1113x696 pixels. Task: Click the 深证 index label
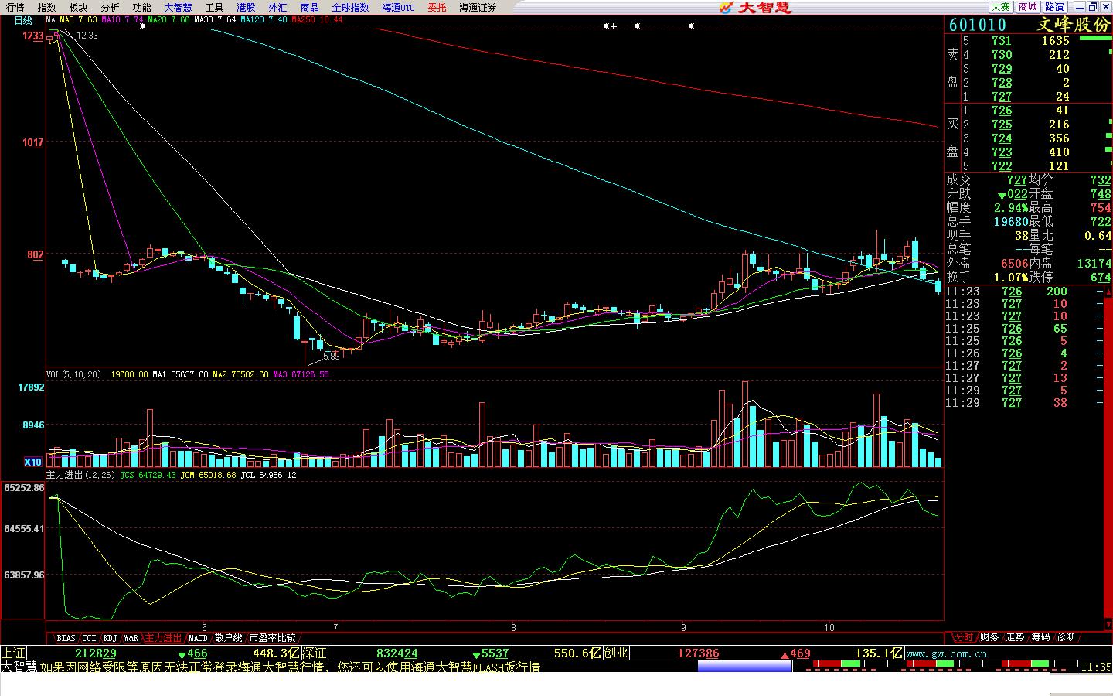pos(315,653)
